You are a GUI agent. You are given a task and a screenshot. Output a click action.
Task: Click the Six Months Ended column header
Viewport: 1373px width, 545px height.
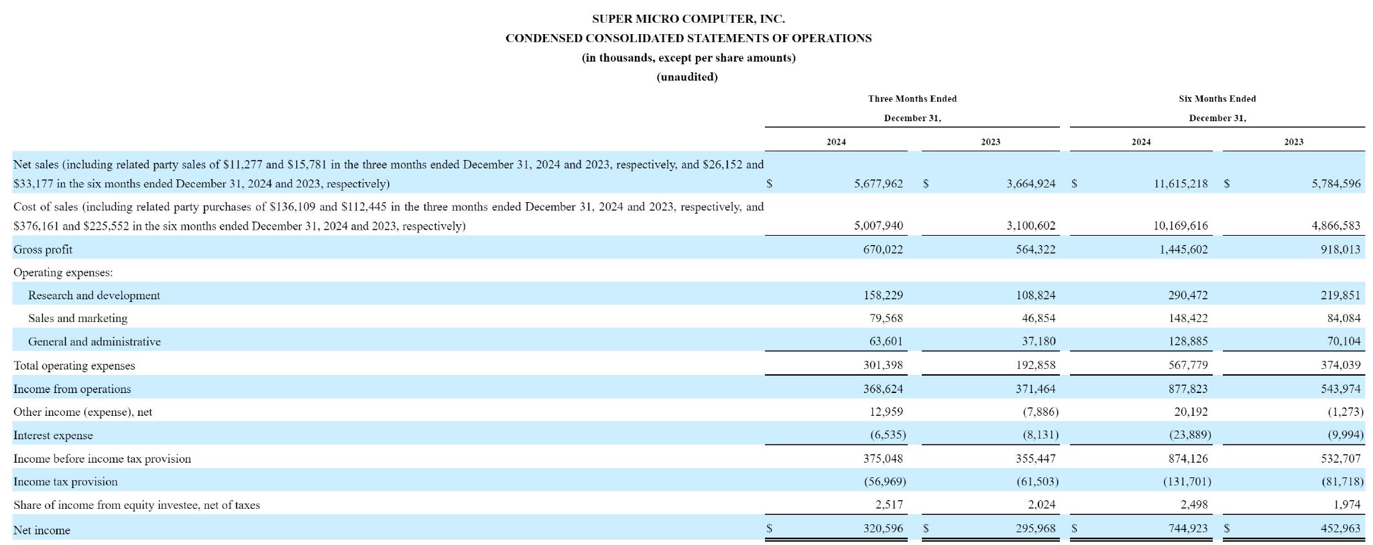click(x=1217, y=98)
